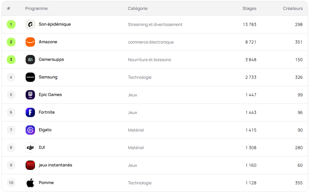310x193 pixels.
Task: Open the Amazone programme name
Action: (48, 42)
